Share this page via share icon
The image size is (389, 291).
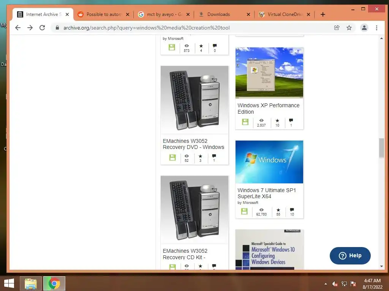tap(337, 28)
